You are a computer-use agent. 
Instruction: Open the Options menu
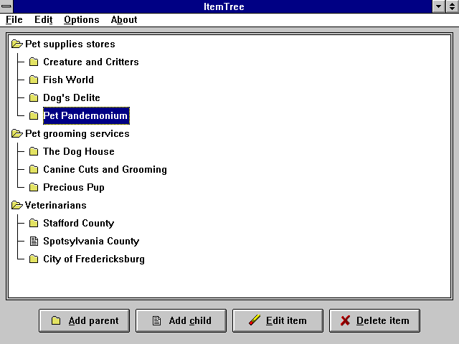tap(81, 19)
